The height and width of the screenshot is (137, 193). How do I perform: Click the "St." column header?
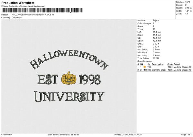[x=150, y=64]
